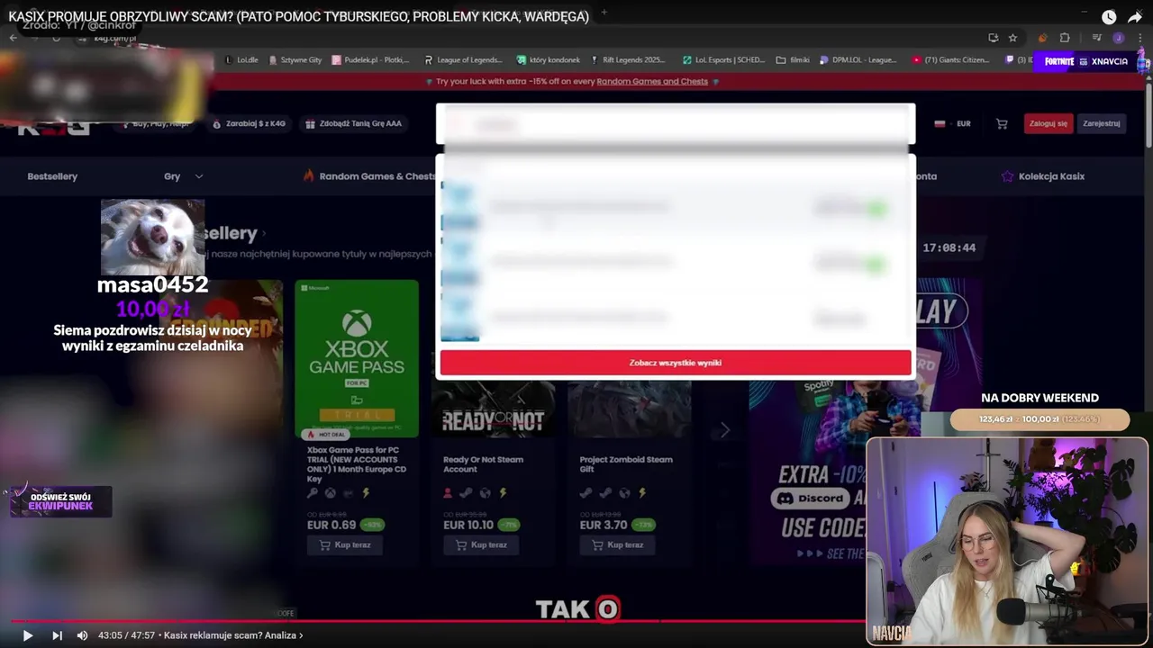This screenshot has width=1153, height=648.
Task: Bookmark the page with the star icon
Action: [x=1012, y=38]
